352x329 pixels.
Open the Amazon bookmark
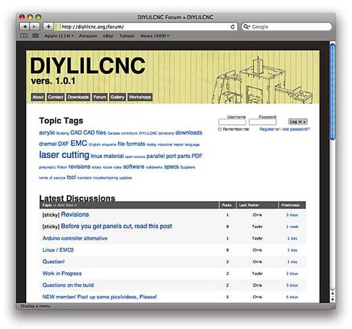(x=88, y=36)
